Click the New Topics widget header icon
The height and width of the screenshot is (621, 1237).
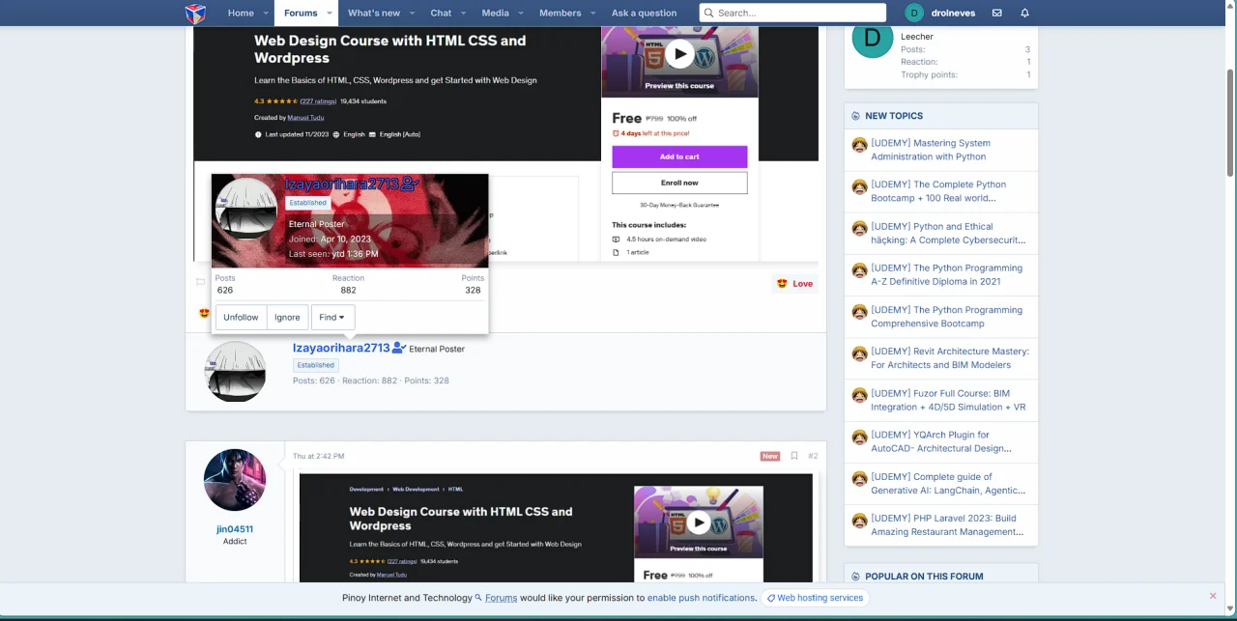(x=855, y=116)
